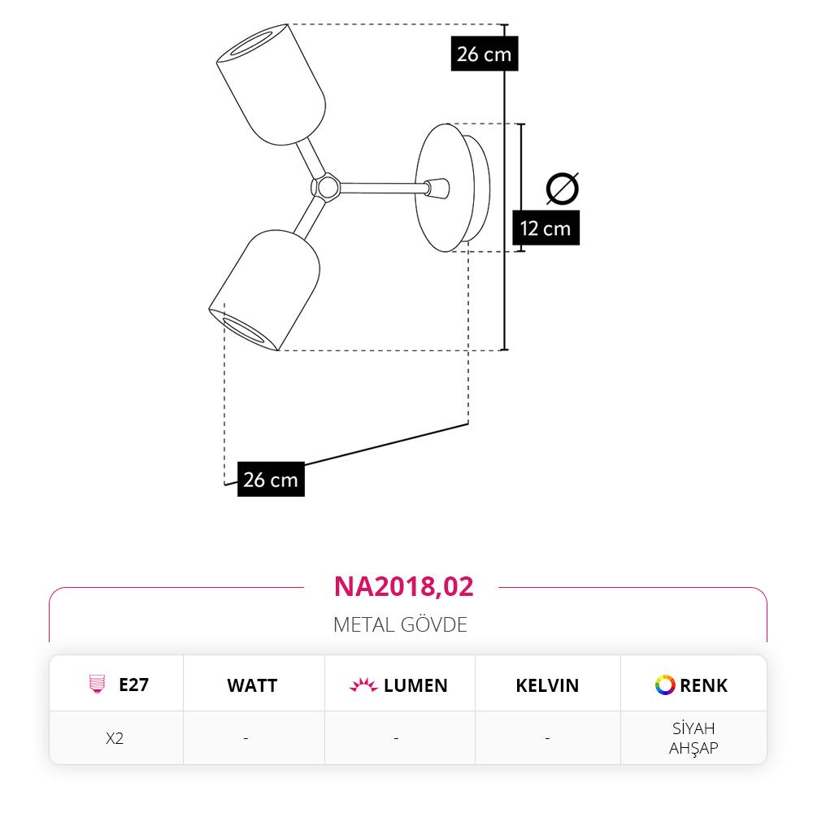Click the METAL GÖVDE subtitle text
Screen dimensions: 813x813
click(x=400, y=624)
